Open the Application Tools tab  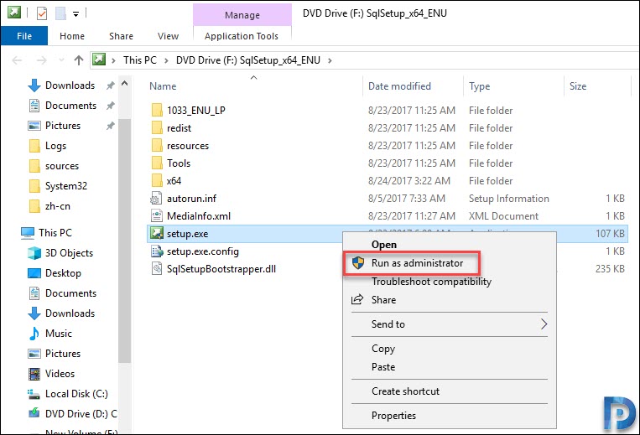[x=242, y=36]
